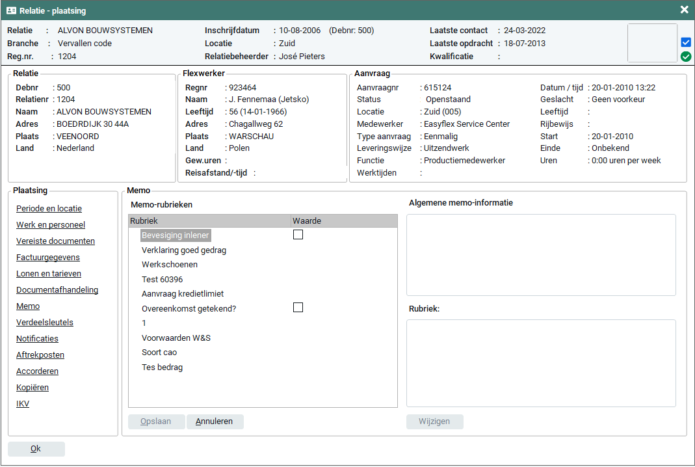Select Factuurgegevens in Plaatsing menu
This screenshot has width=695, height=467.
click(48, 258)
